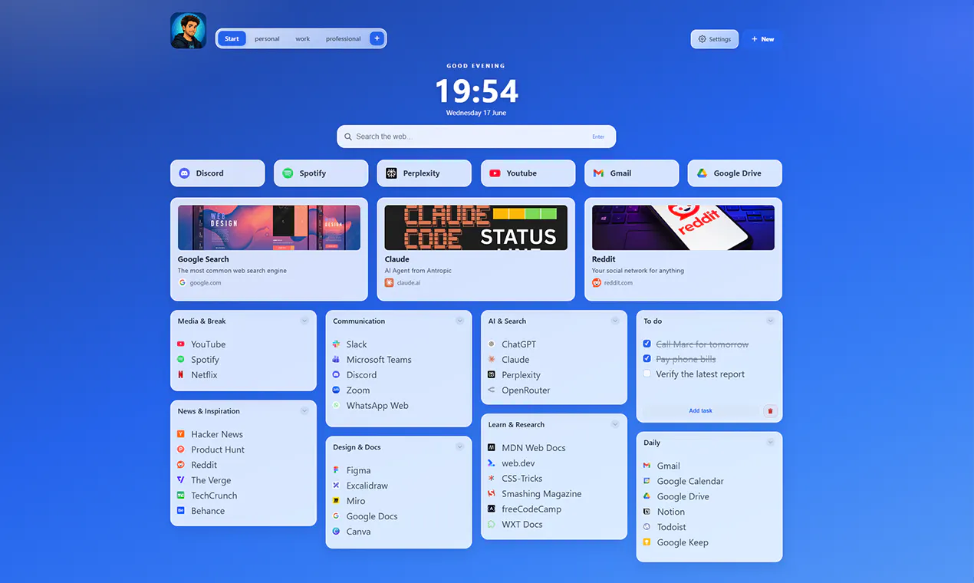The height and width of the screenshot is (583, 974).
Task: Switch to the work tab
Action: 303,38
